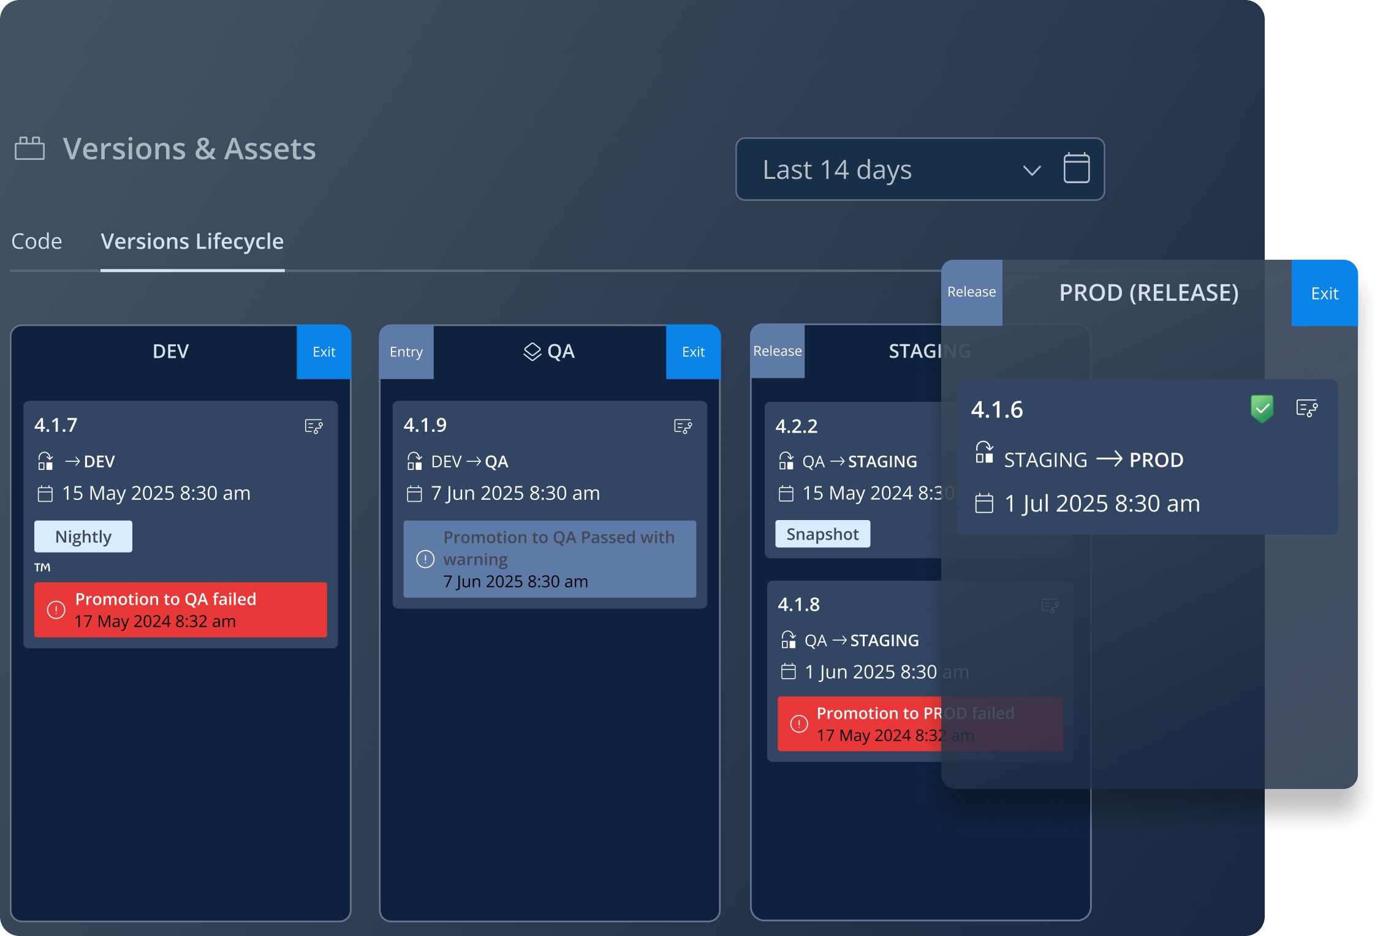Open the notes icon on version 4.1.7
Screen dimensions: 1383x936
tap(313, 426)
